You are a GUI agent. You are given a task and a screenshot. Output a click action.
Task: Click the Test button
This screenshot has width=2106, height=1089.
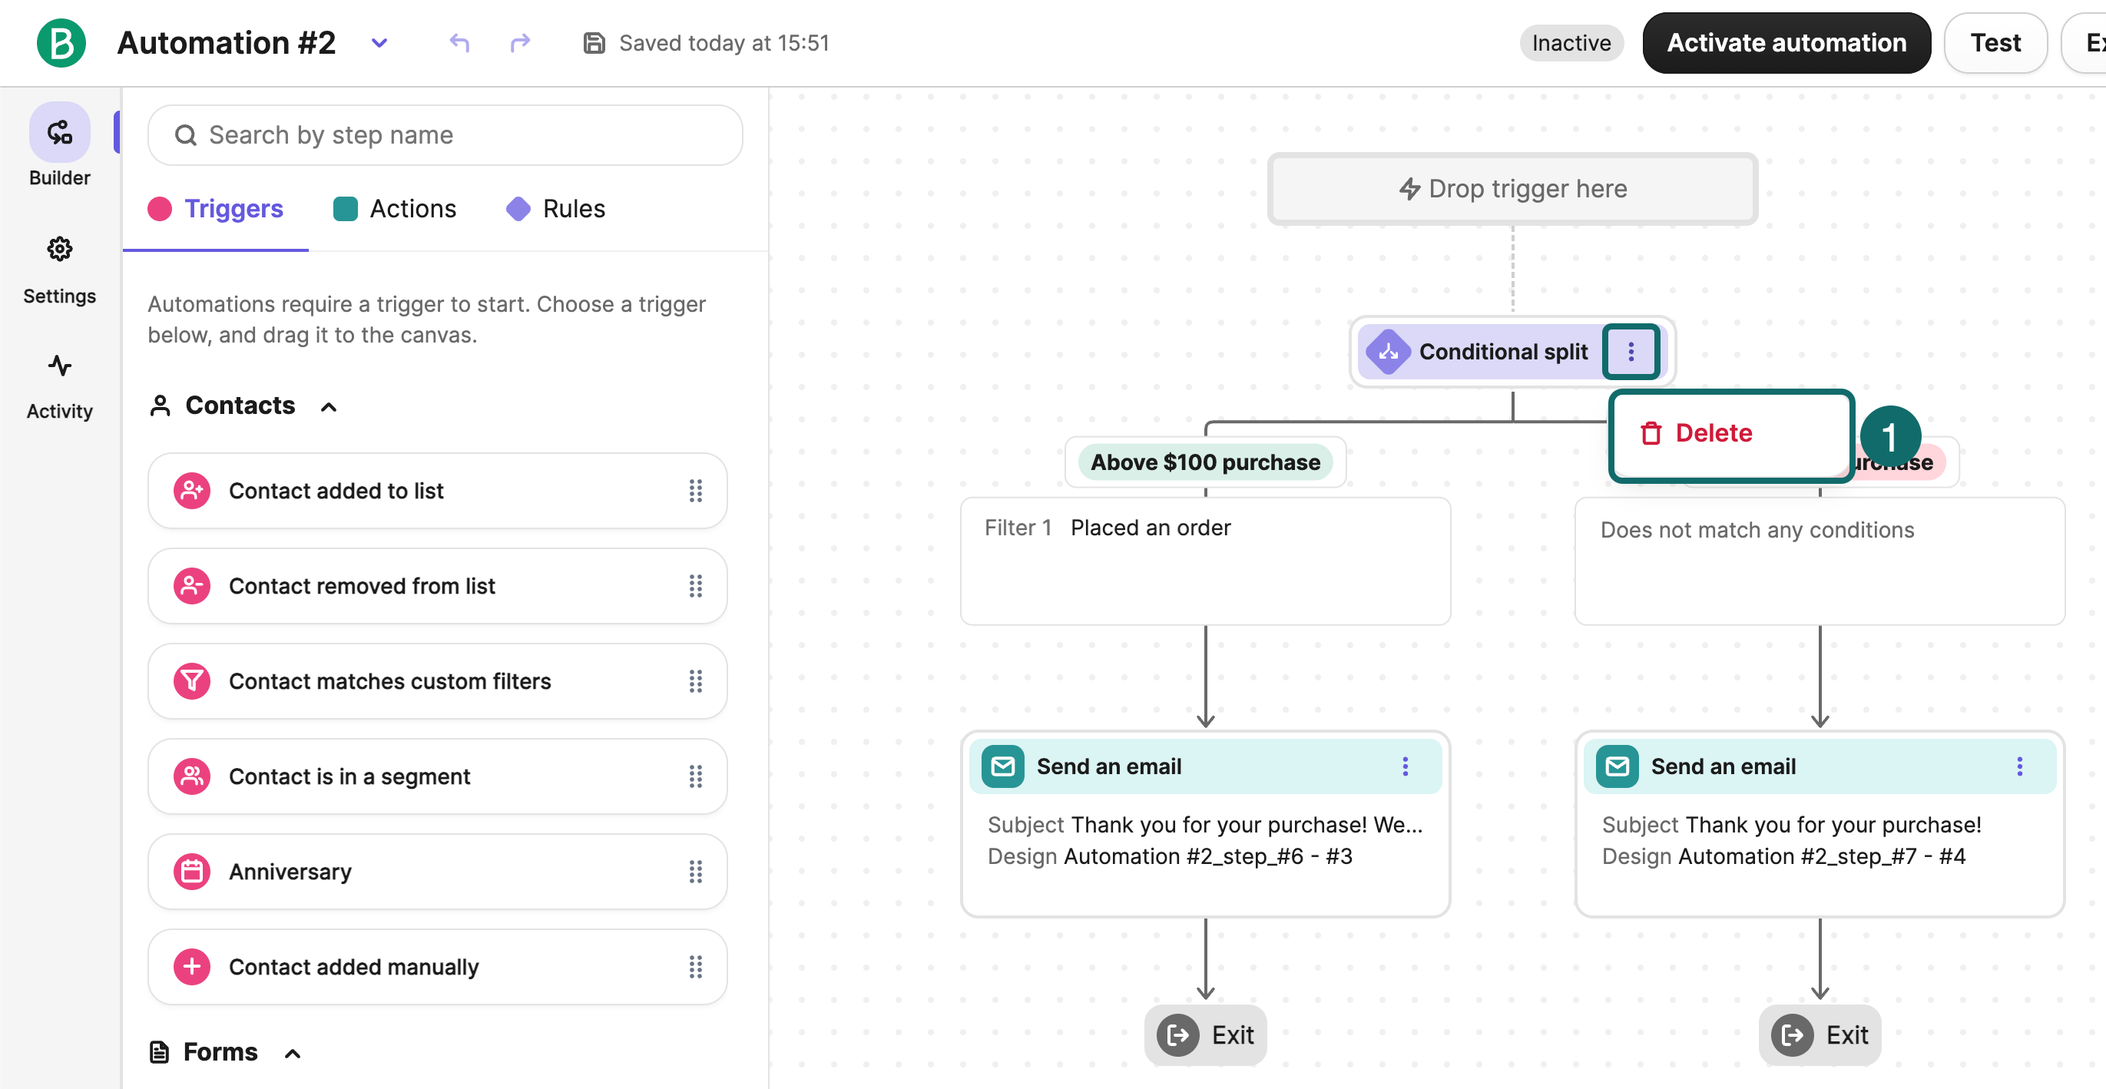(x=1995, y=42)
